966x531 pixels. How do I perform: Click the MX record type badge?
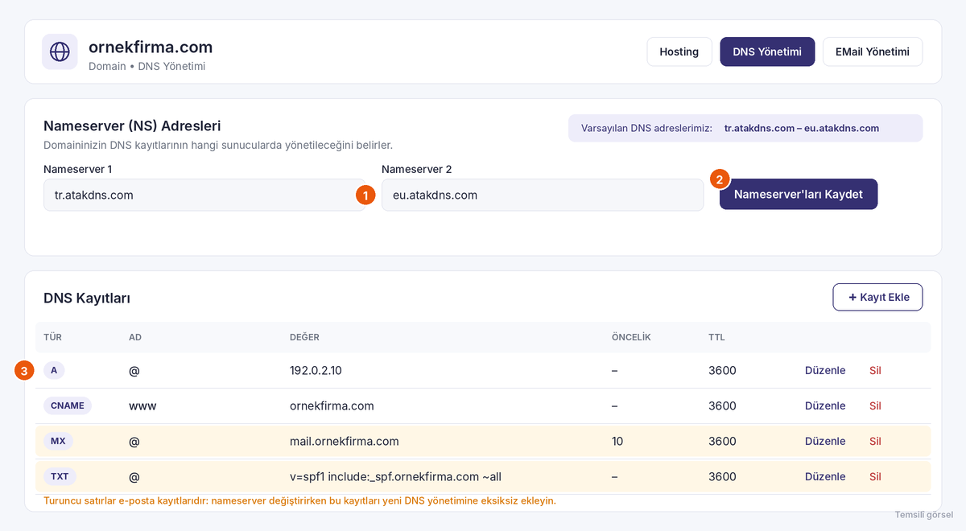[58, 441]
